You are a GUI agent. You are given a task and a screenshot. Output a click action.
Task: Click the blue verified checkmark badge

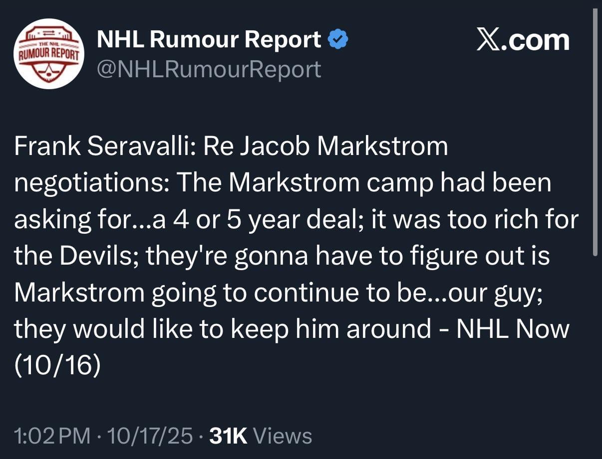(338, 38)
